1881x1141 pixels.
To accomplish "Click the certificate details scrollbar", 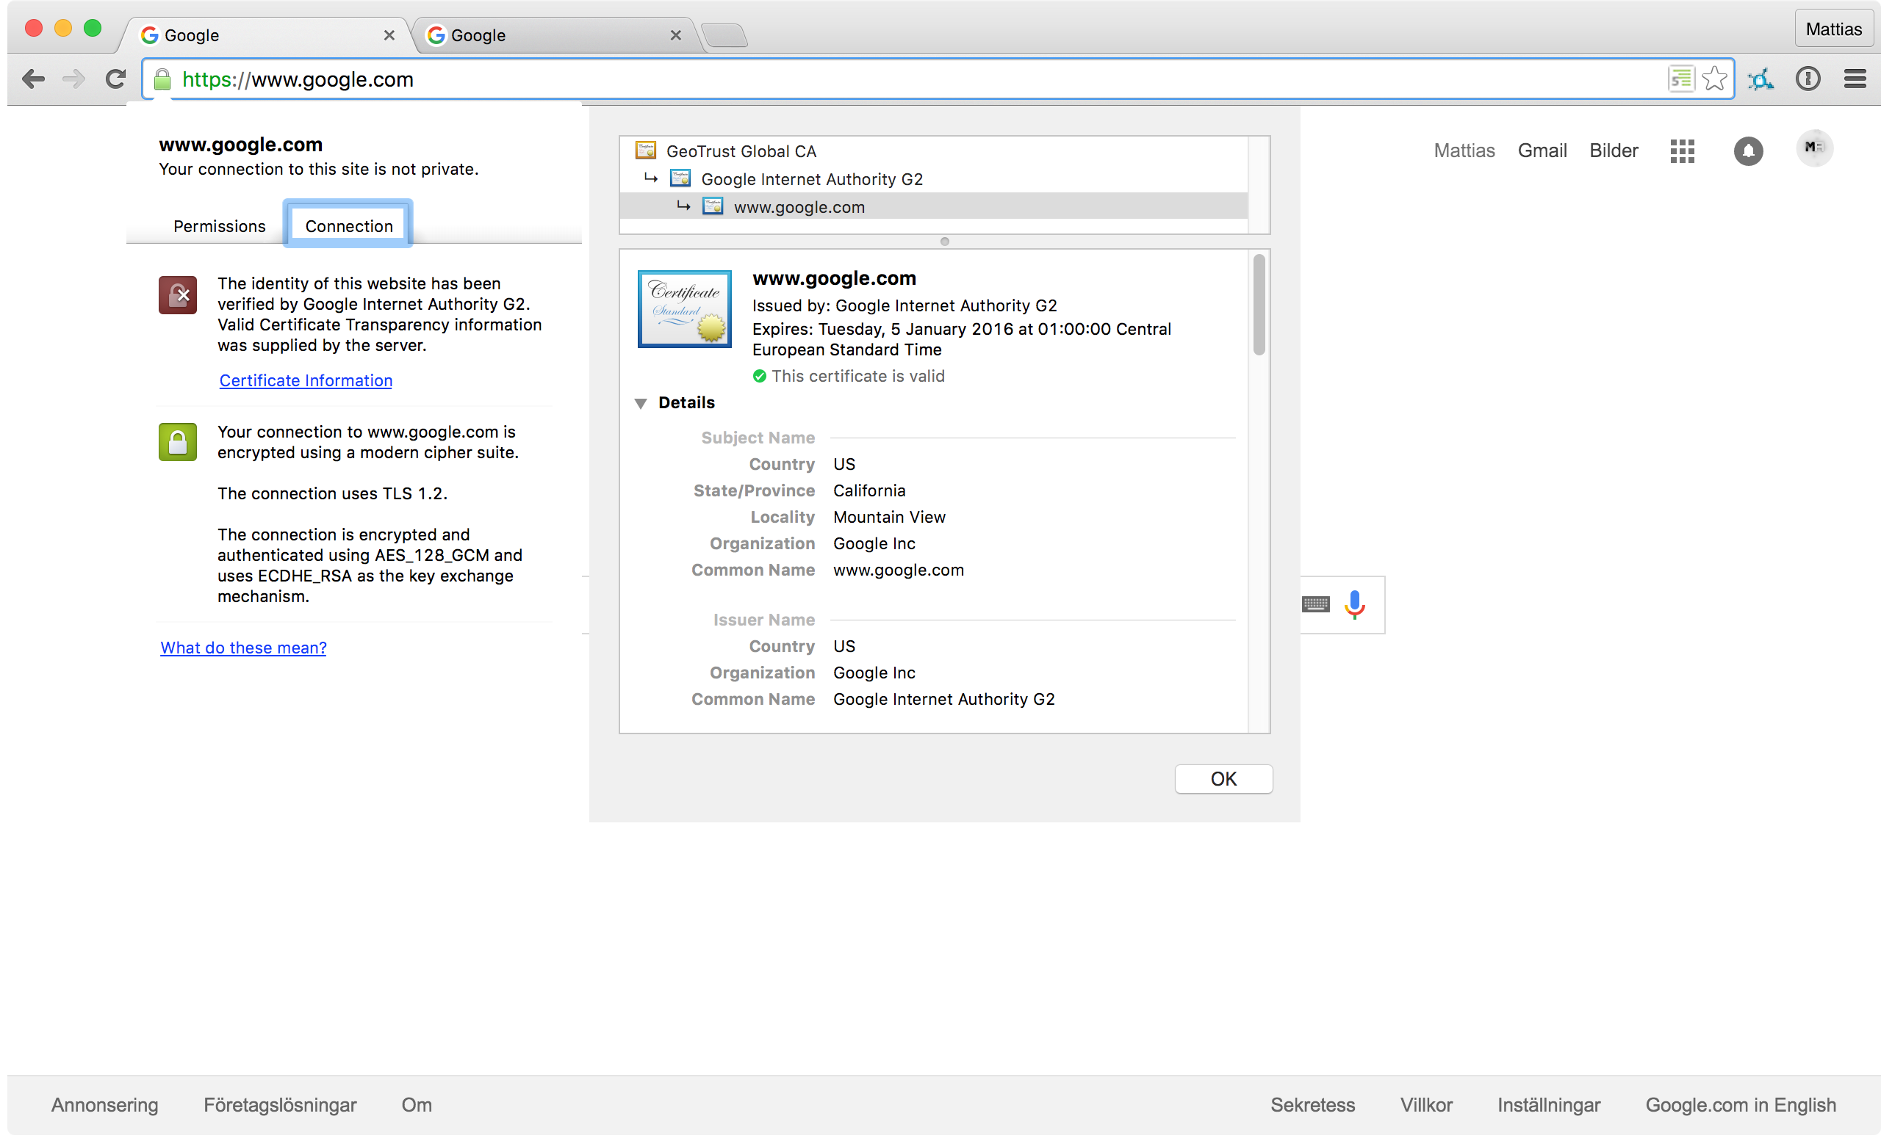I will (1259, 305).
